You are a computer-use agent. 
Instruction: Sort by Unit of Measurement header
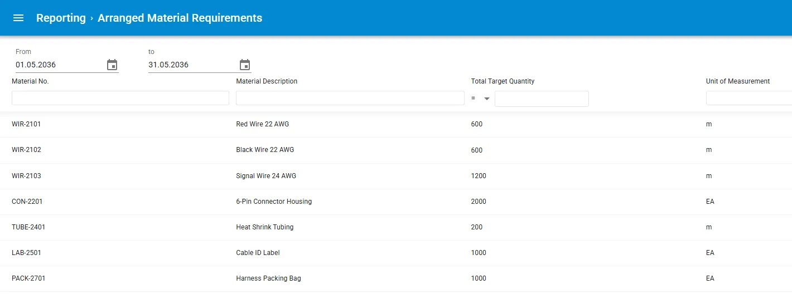point(738,81)
